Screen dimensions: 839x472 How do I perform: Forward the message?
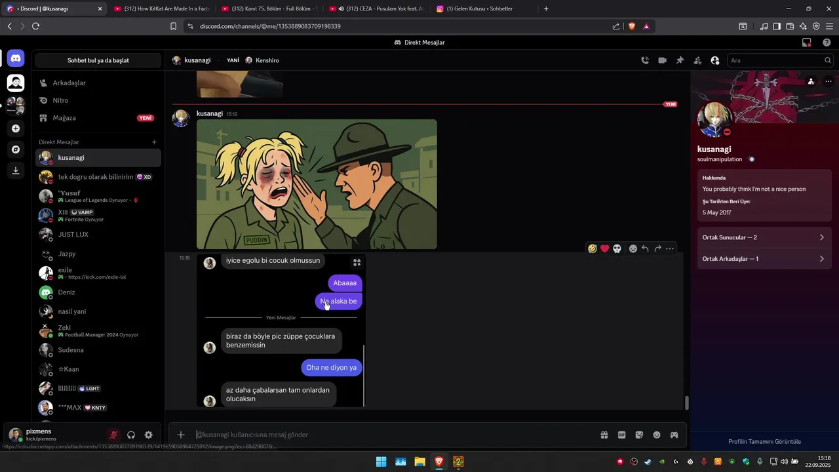(657, 248)
